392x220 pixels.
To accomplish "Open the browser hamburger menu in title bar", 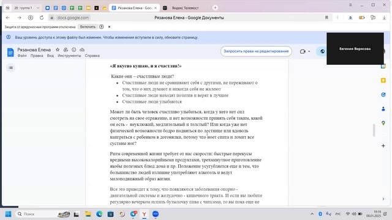I will coord(350,5).
